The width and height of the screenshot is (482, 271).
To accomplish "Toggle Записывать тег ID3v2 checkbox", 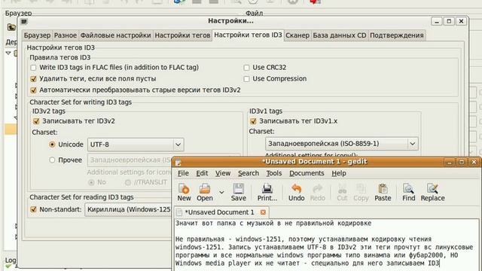I will (36, 121).
